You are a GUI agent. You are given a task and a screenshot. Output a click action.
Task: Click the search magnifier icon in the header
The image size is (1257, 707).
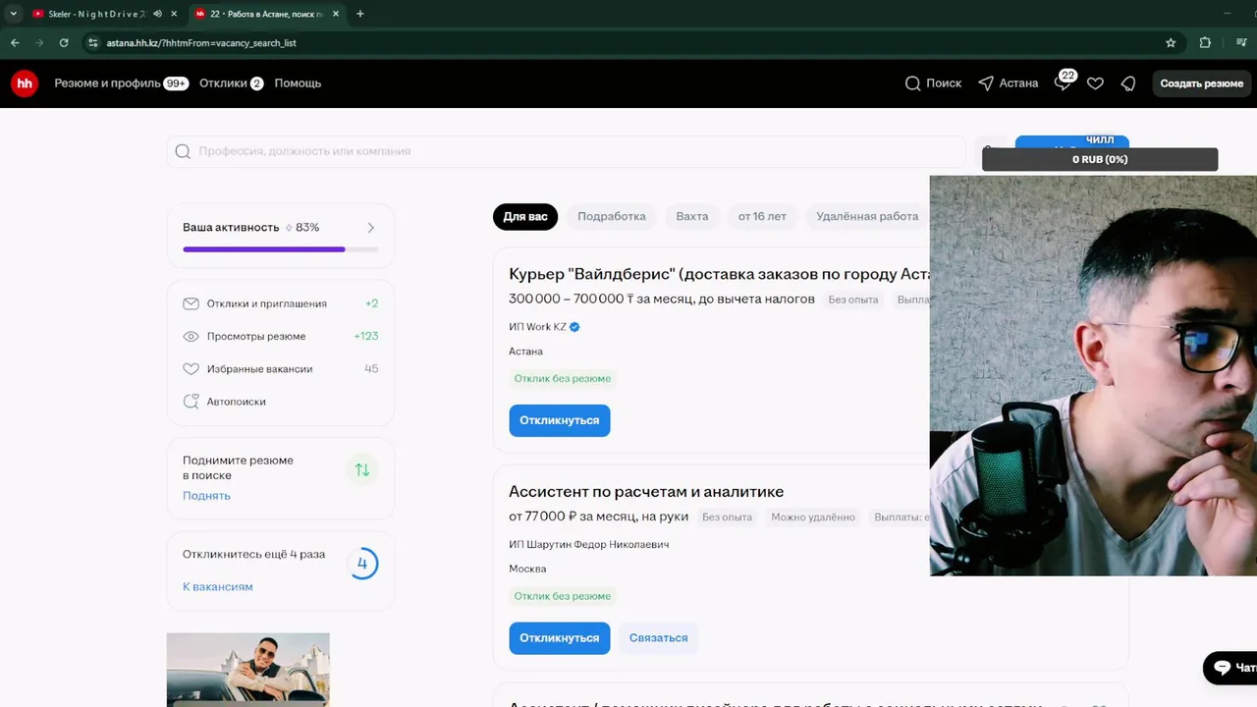[x=912, y=83]
